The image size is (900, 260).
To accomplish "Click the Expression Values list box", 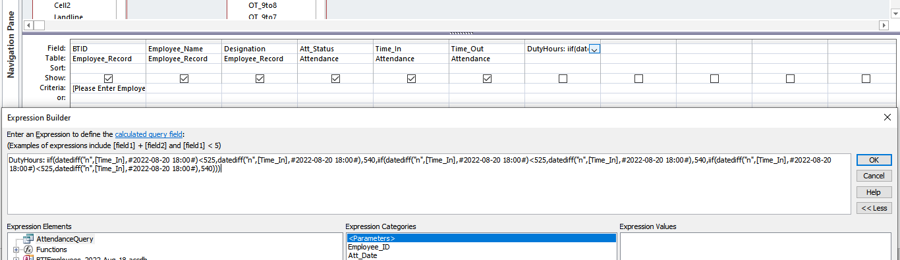I will click(756, 246).
